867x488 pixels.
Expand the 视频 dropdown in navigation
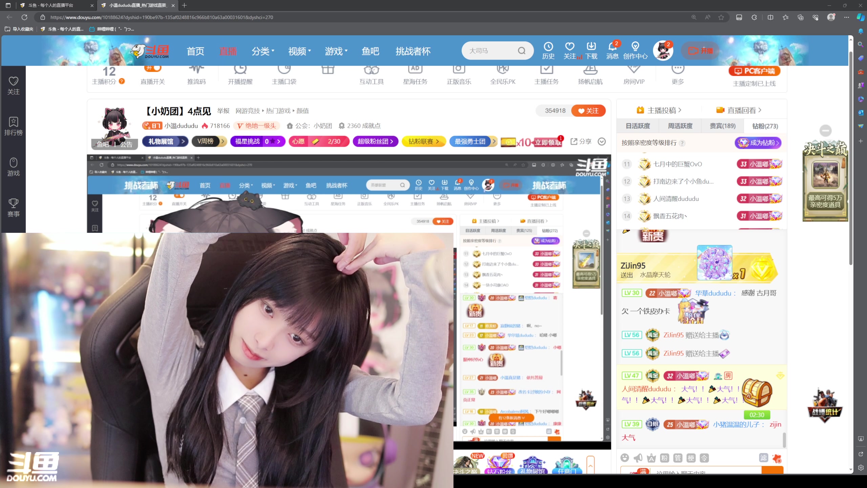[x=299, y=51]
